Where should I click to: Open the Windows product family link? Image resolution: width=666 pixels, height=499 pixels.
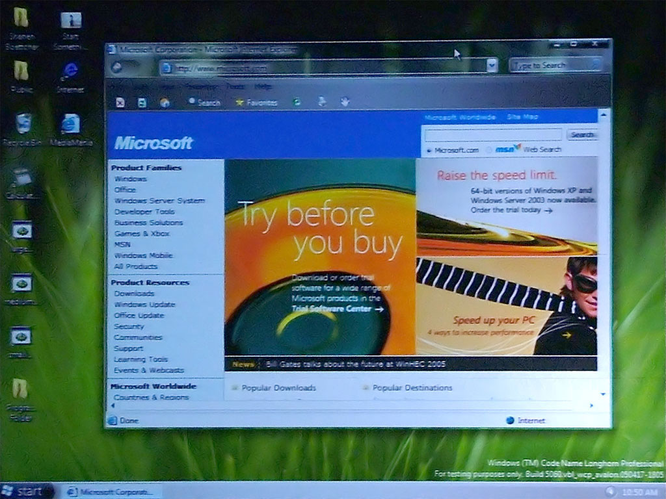130,179
